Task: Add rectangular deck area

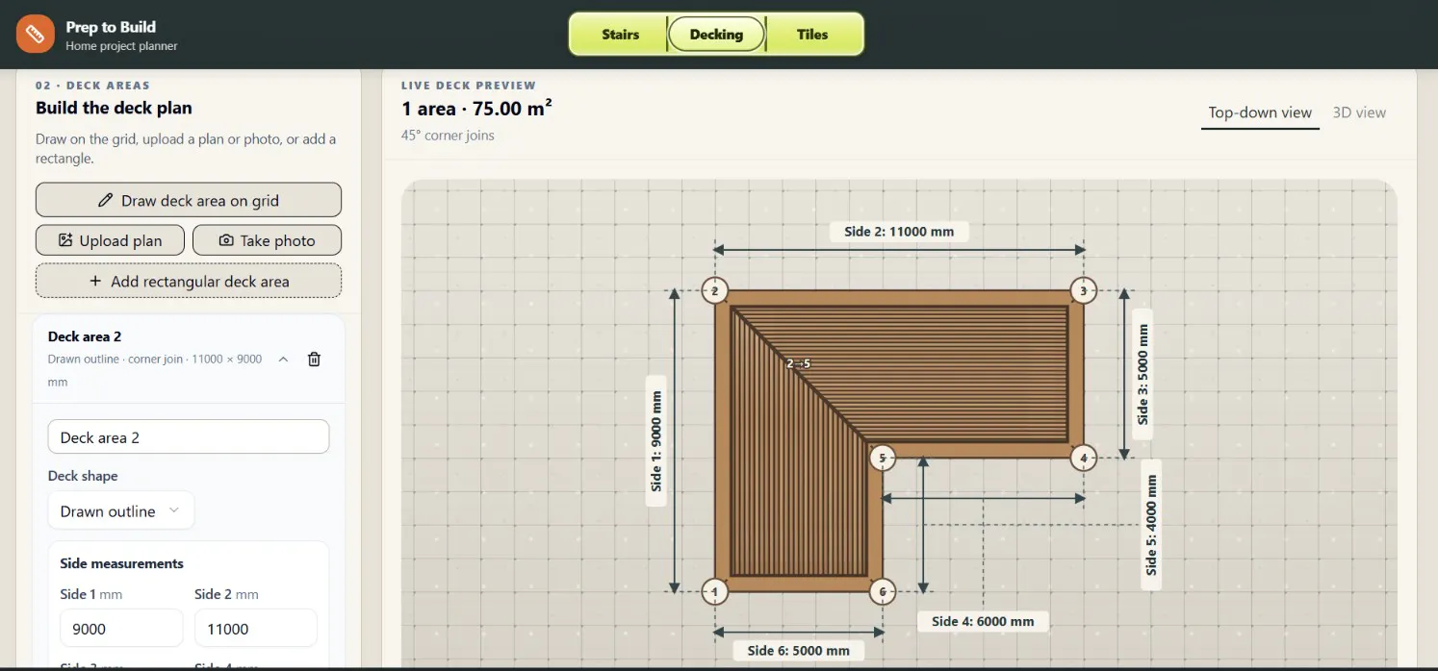Action: 189,281
